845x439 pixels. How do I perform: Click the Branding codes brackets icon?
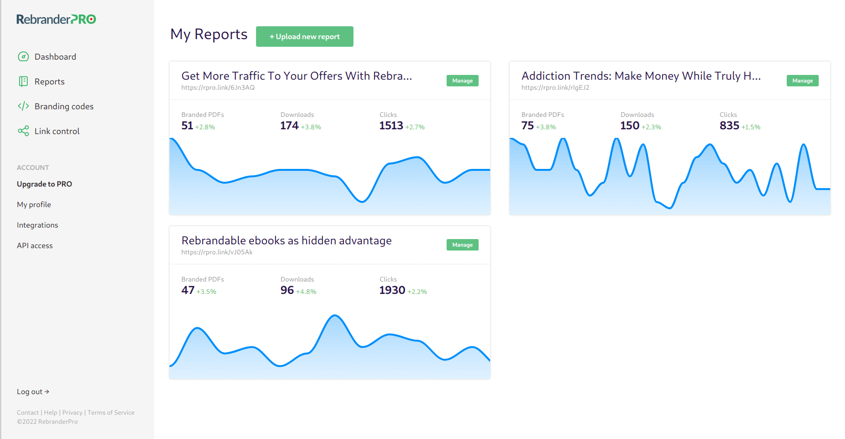click(23, 106)
